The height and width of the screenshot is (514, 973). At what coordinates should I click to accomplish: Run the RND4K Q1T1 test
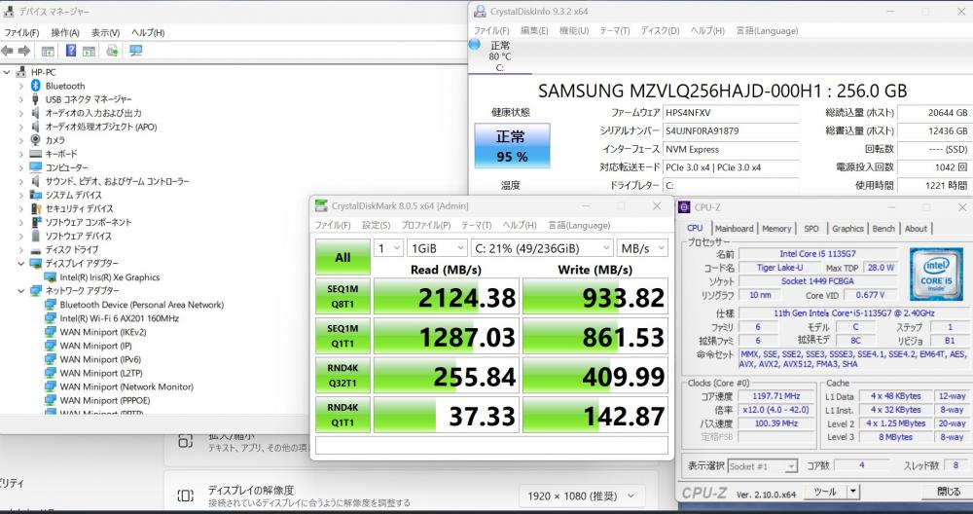click(343, 416)
